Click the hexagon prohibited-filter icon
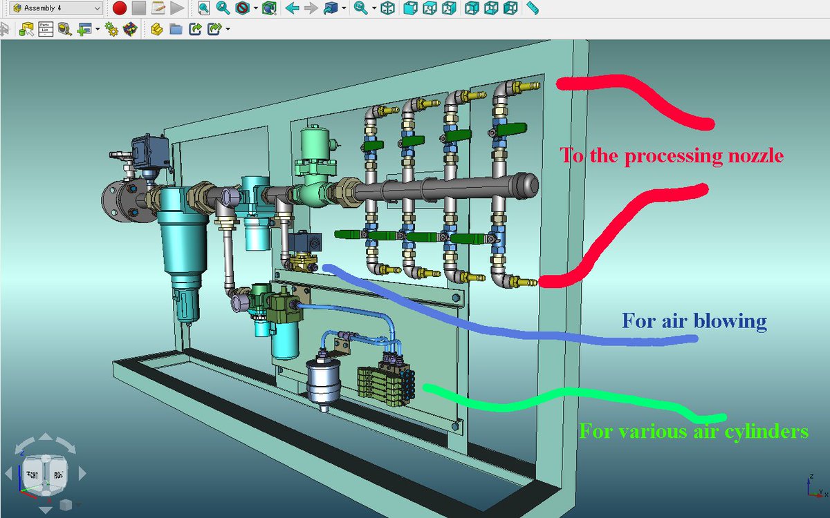The height and width of the screenshot is (518, 830). point(242,8)
